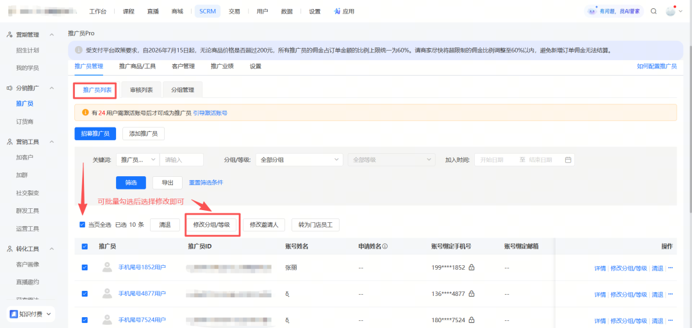Click the 修改邀请人 button
The height and width of the screenshot is (328, 692).
click(x=265, y=224)
